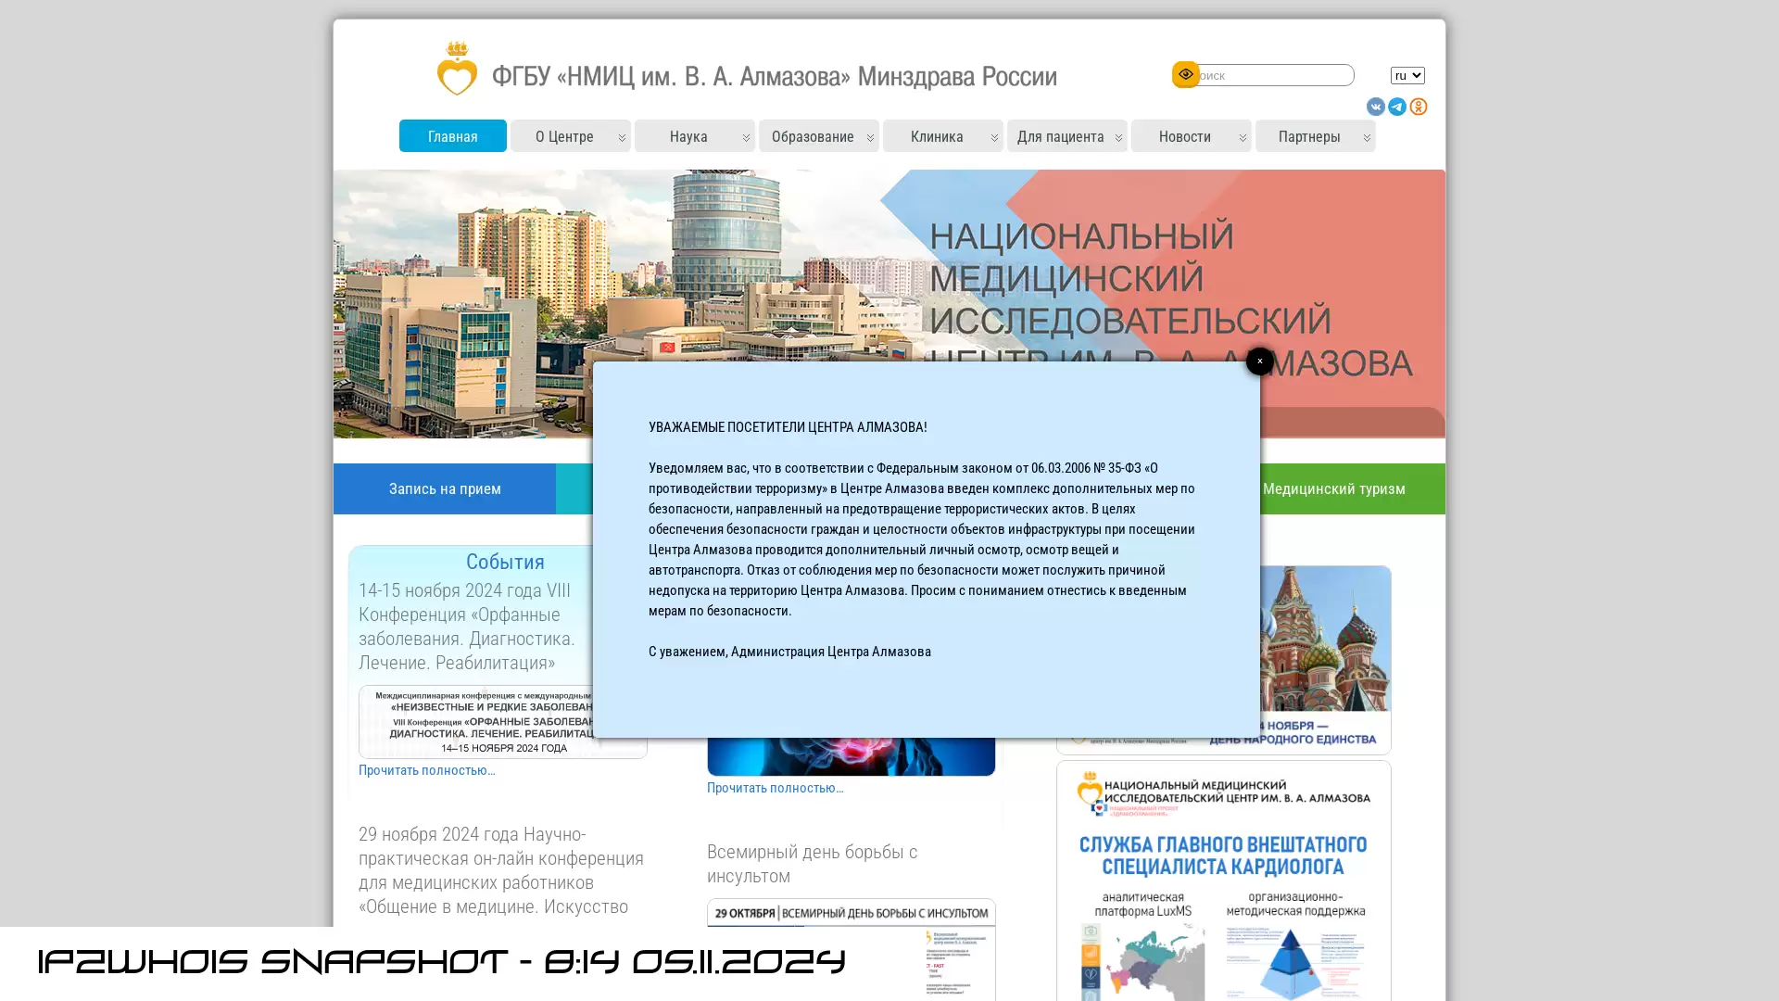Open the События section heading
The height and width of the screenshot is (1001, 1779).
pyautogui.click(x=505, y=562)
